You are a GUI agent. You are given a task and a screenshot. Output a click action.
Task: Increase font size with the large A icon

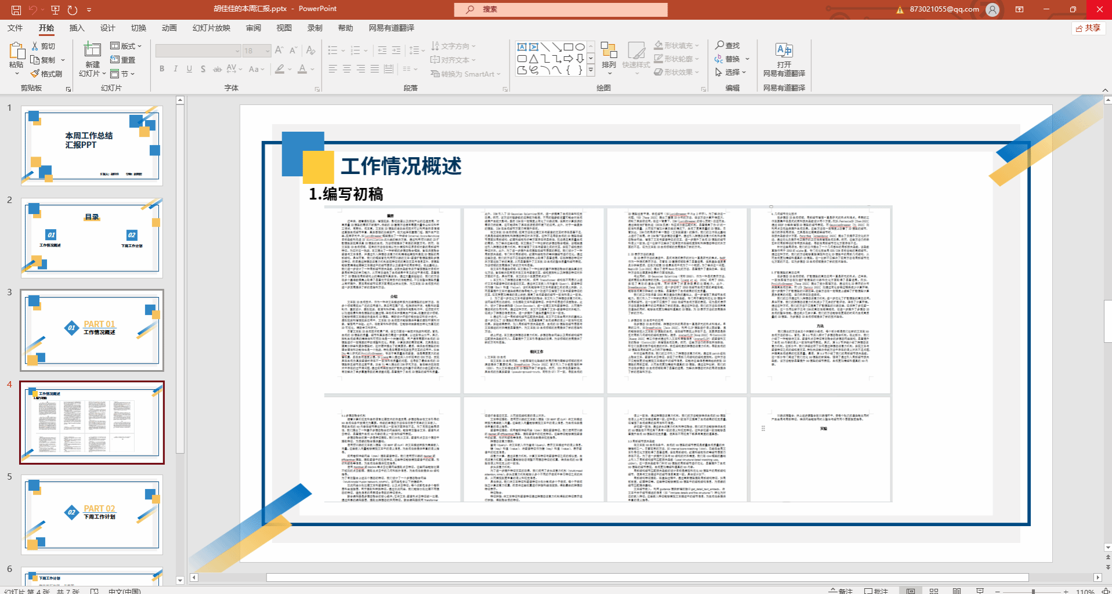[279, 50]
